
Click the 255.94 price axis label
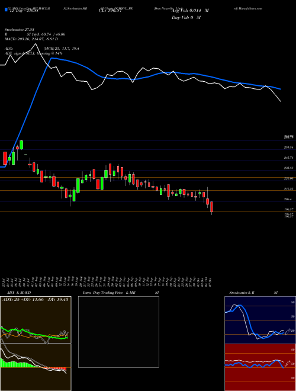pos(289,148)
